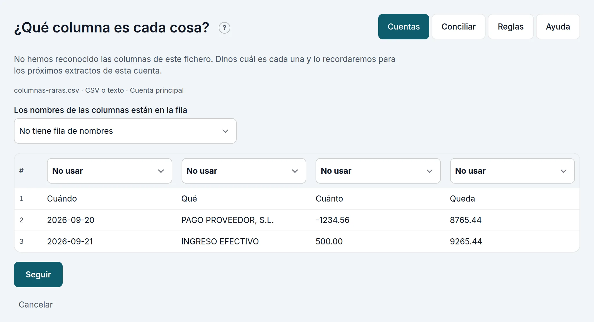Viewport: 594px width, 322px height.
Task: Click the heading ¿Qué columna es cada cosa?
Action: coord(111,28)
